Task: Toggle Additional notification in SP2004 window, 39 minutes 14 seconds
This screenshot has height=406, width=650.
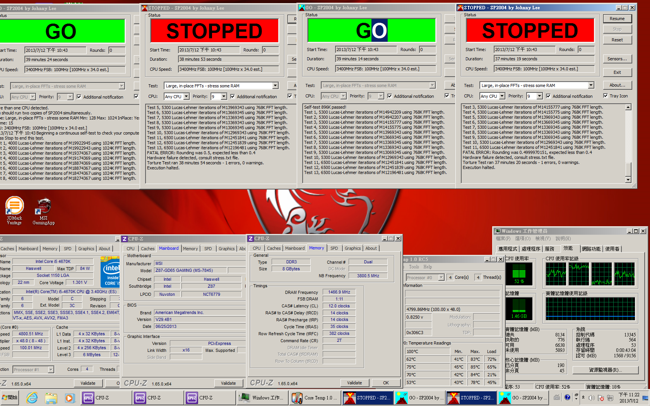Action: [x=390, y=96]
